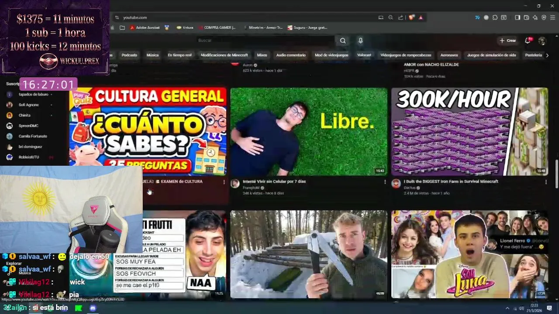
Task: Open 'tapados de laburo' subscription
Action: point(33,94)
